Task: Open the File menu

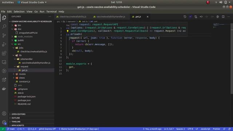Action: (3, 12)
